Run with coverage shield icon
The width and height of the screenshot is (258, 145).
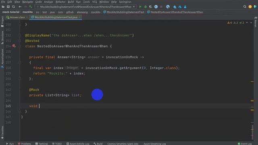coord(150,7)
